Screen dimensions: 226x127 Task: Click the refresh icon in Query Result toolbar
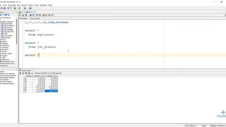click(x=26, y=73)
